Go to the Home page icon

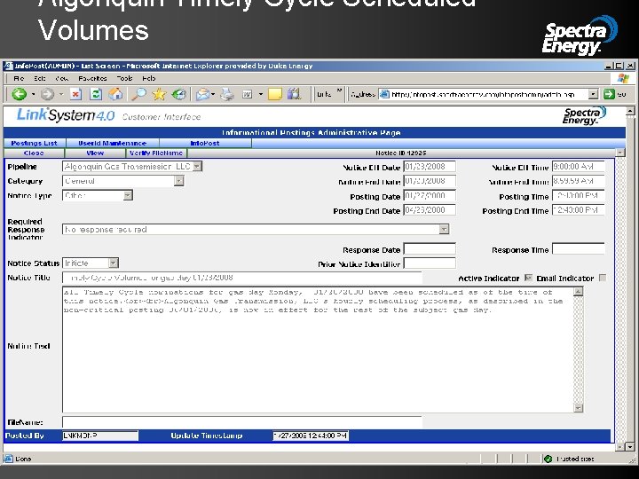(x=115, y=95)
